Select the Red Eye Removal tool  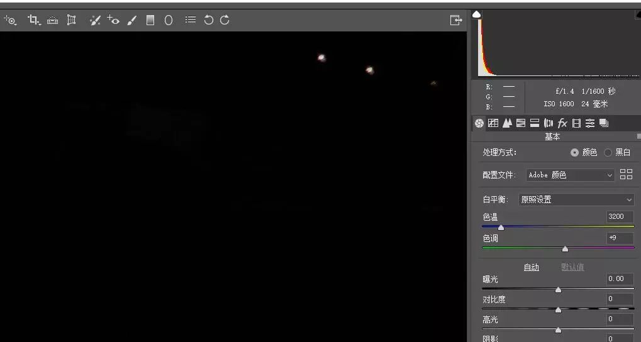113,20
